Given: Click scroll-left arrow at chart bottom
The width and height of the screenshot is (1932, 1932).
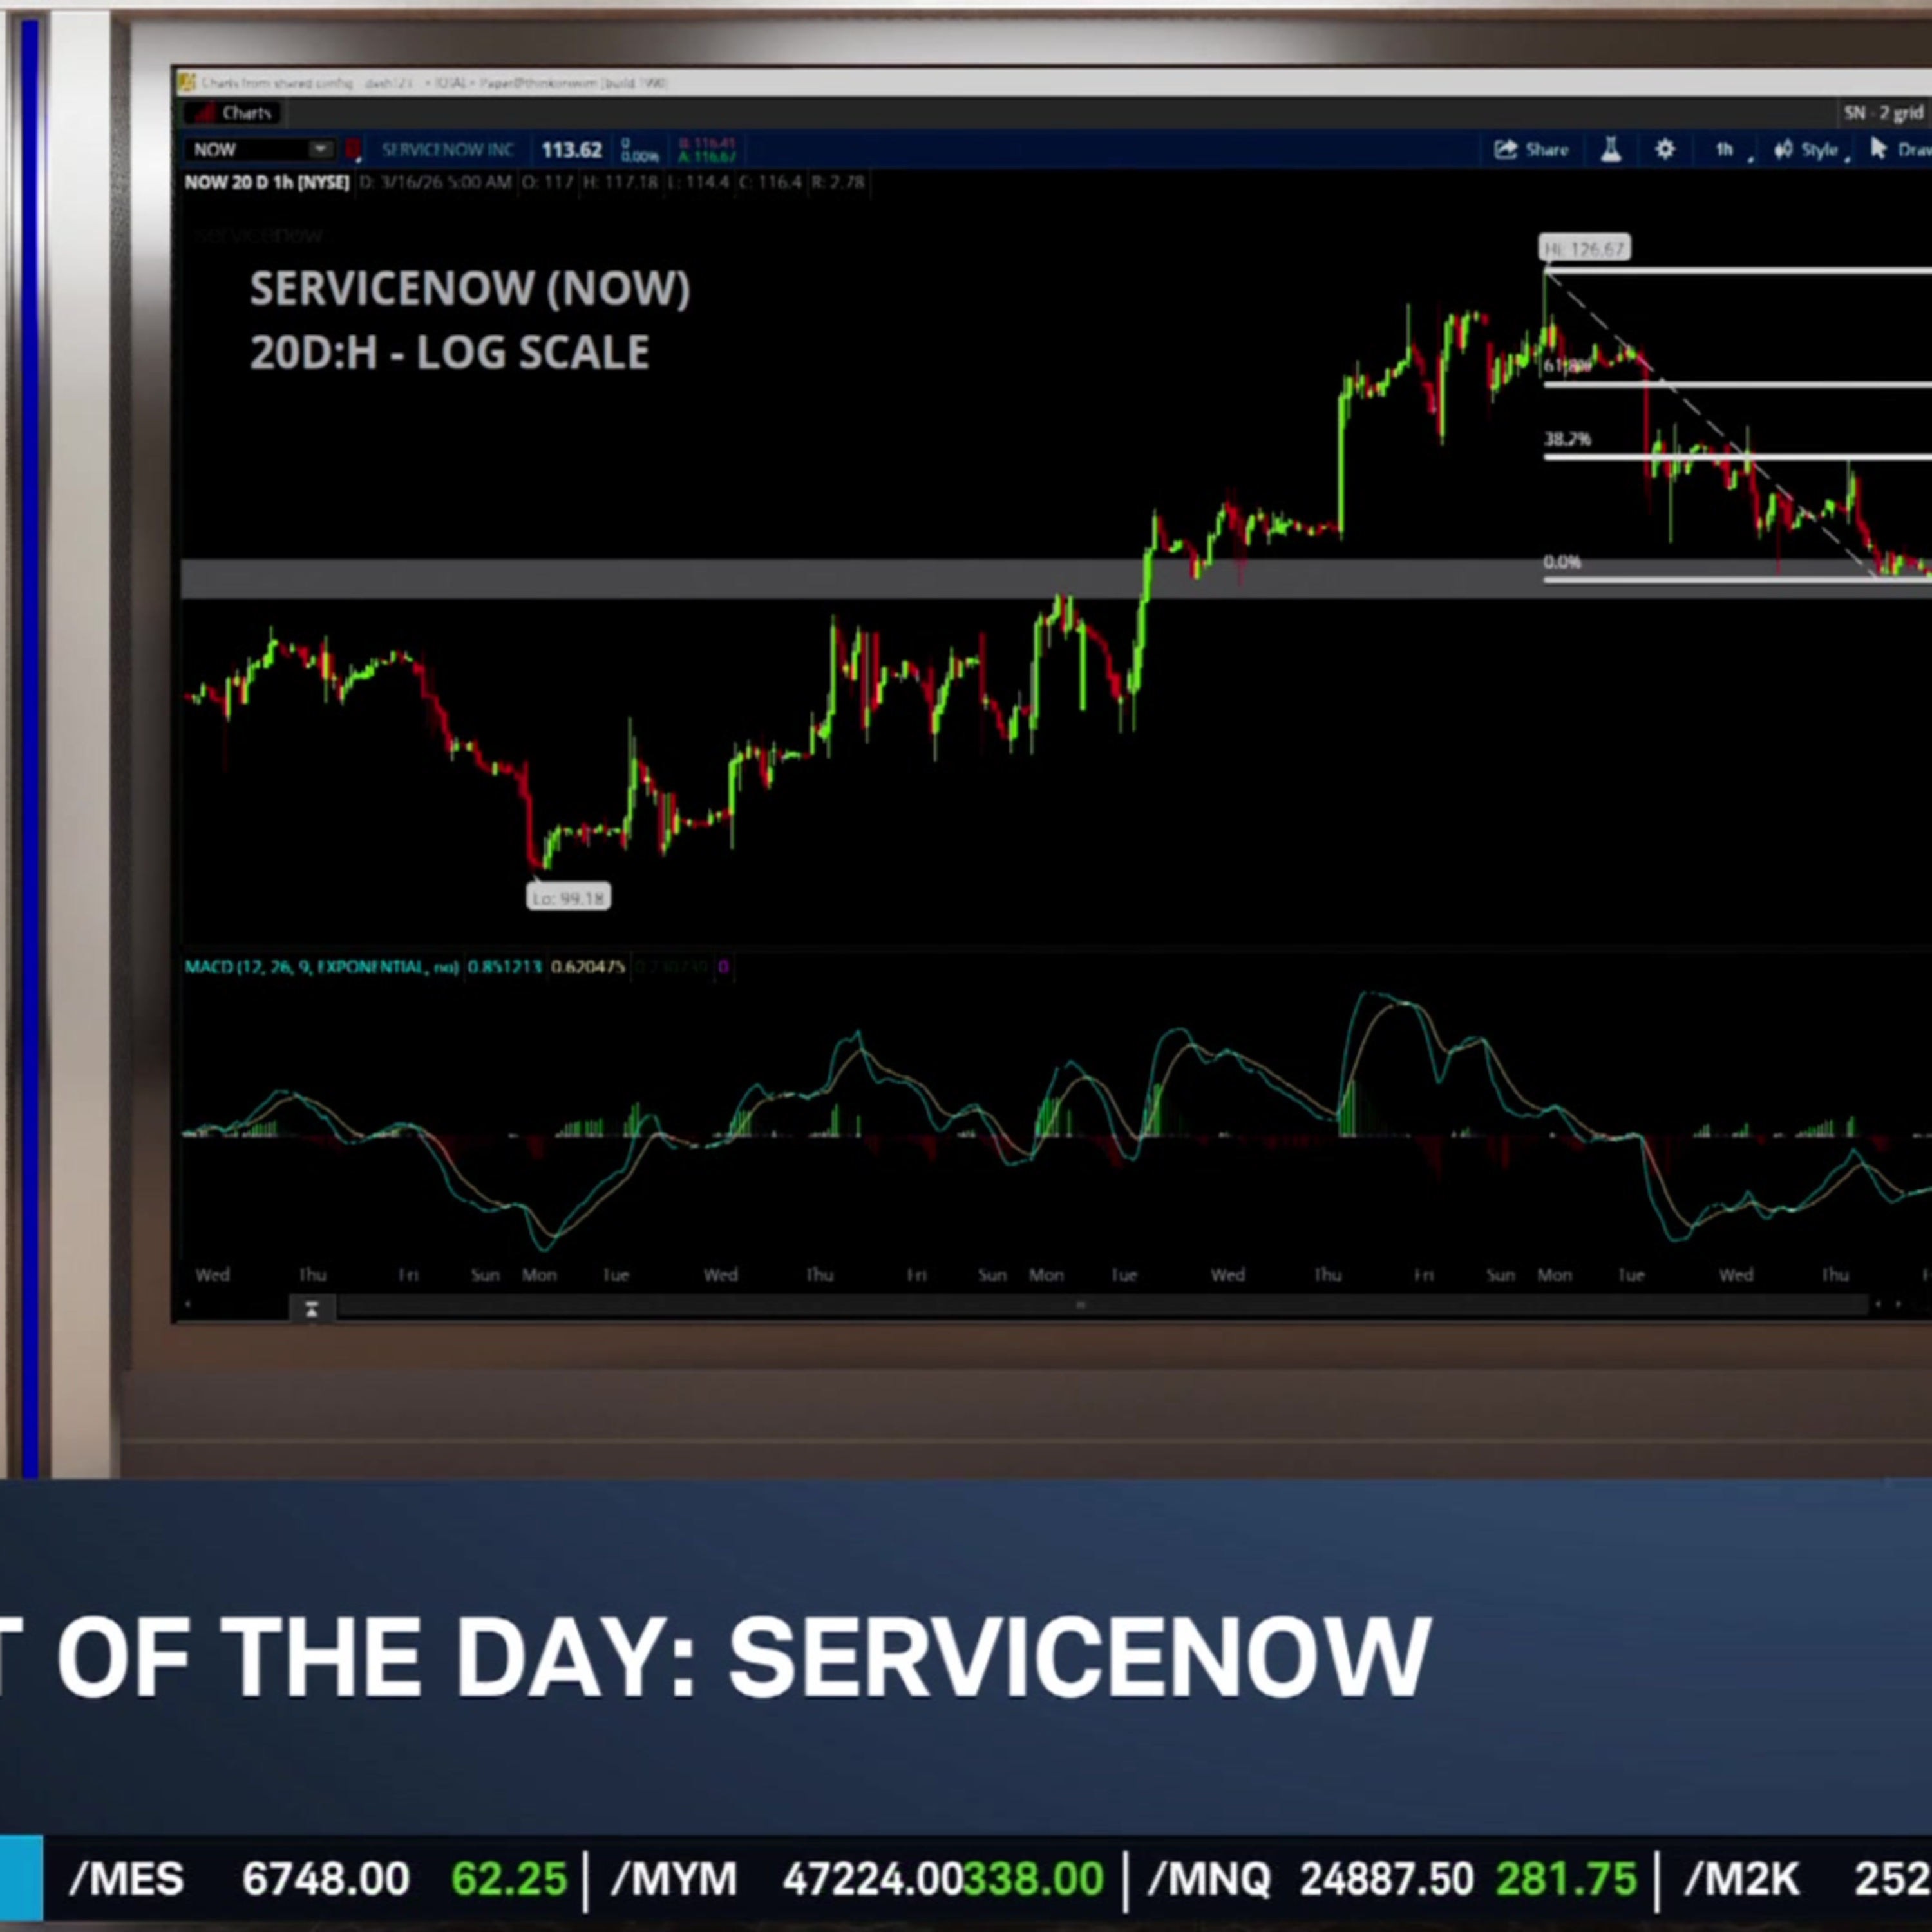Looking at the screenshot, I should (x=187, y=1305).
